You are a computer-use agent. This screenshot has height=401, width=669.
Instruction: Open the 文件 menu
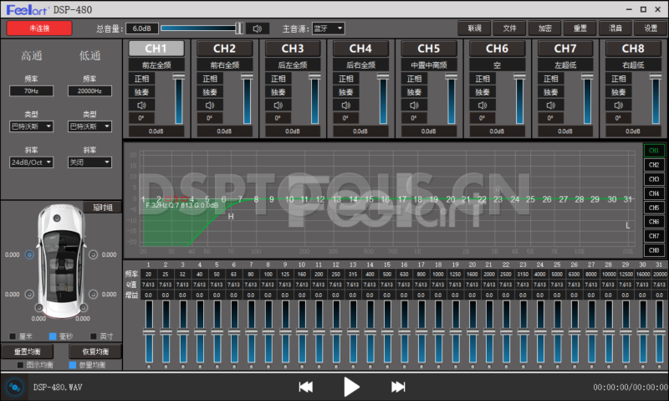[509, 28]
